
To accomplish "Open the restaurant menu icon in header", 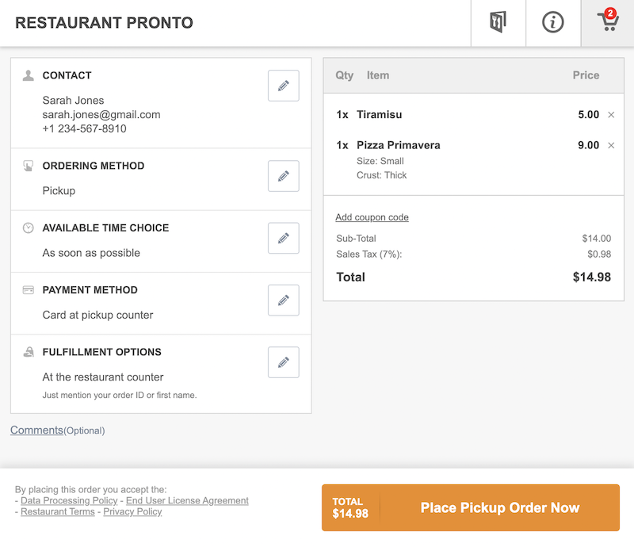I will click(498, 22).
